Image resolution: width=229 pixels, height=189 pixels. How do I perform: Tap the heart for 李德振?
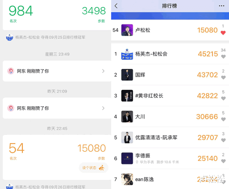click(223, 161)
